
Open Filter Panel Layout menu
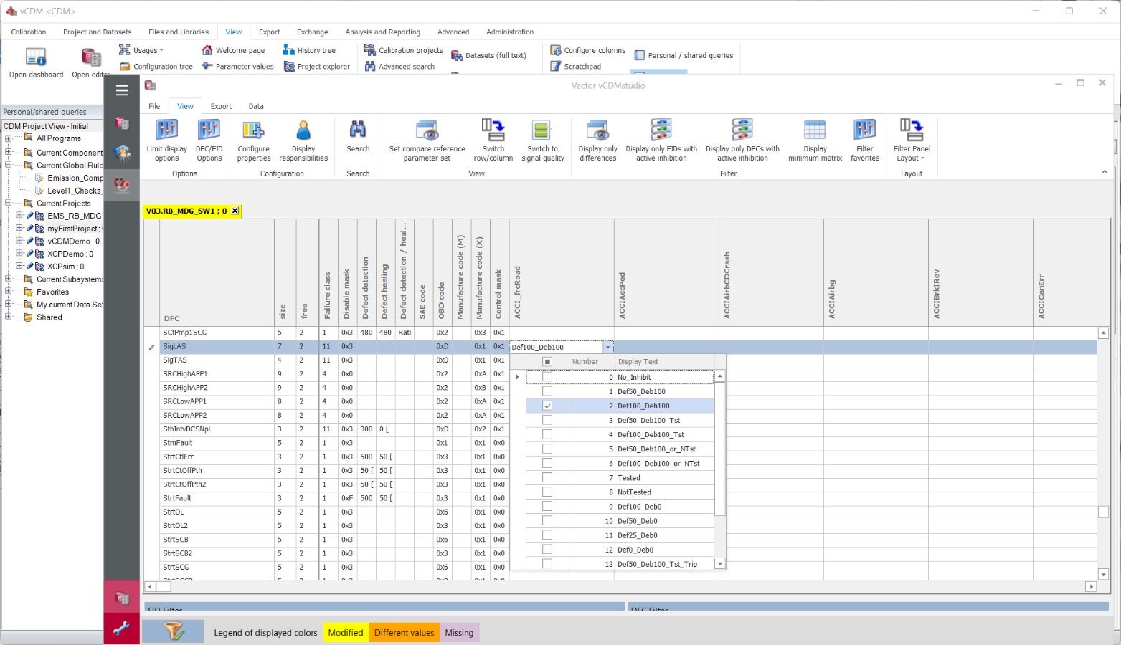pos(912,140)
